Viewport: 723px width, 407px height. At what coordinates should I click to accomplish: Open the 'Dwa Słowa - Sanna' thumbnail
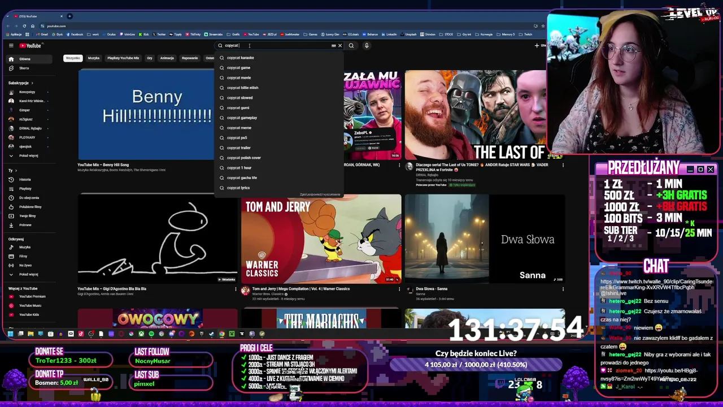click(485, 239)
